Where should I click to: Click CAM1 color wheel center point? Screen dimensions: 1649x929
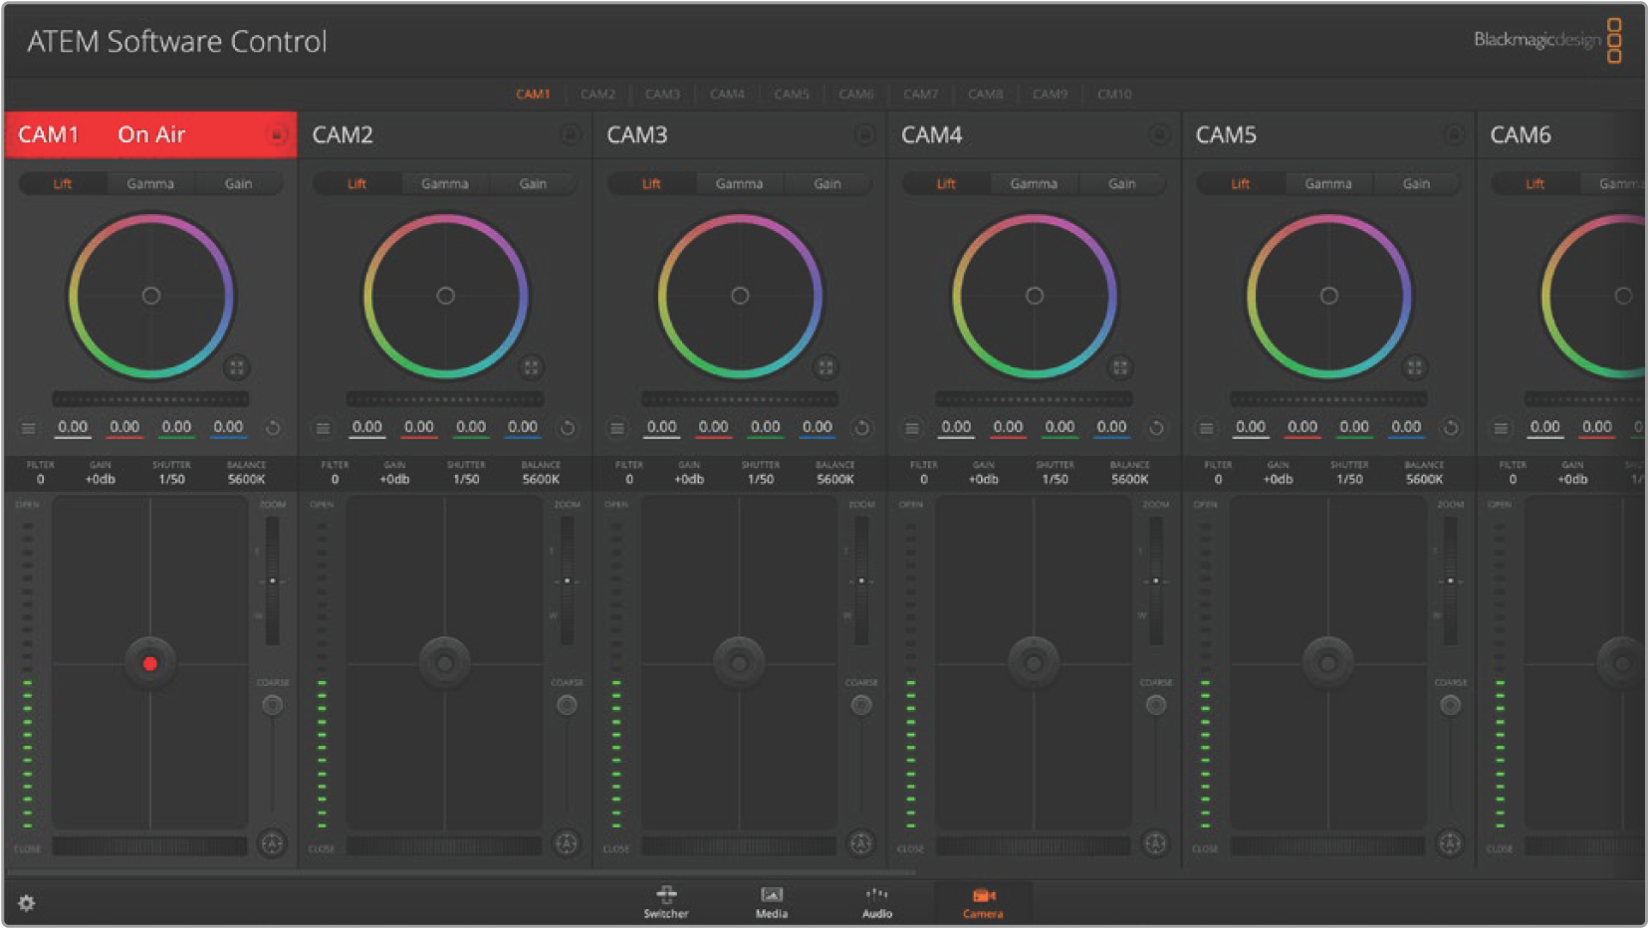pyautogui.click(x=150, y=296)
